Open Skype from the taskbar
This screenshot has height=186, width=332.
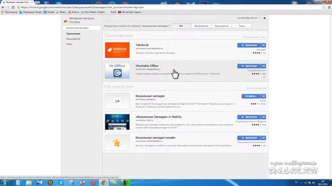click(x=61, y=182)
